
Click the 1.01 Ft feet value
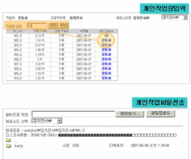(40, 40)
